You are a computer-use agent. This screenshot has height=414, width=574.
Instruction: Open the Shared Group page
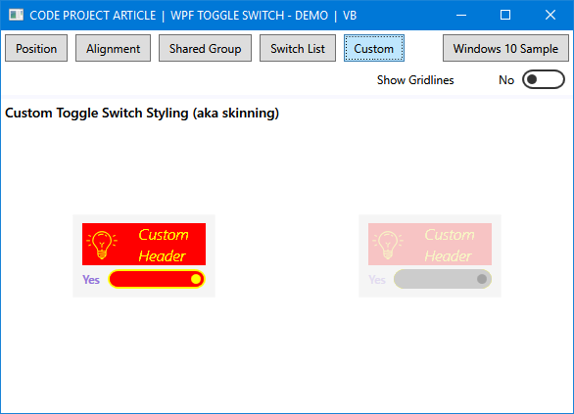pos(205,48)
